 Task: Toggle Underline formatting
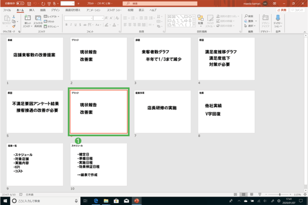(x=75, y=25)
